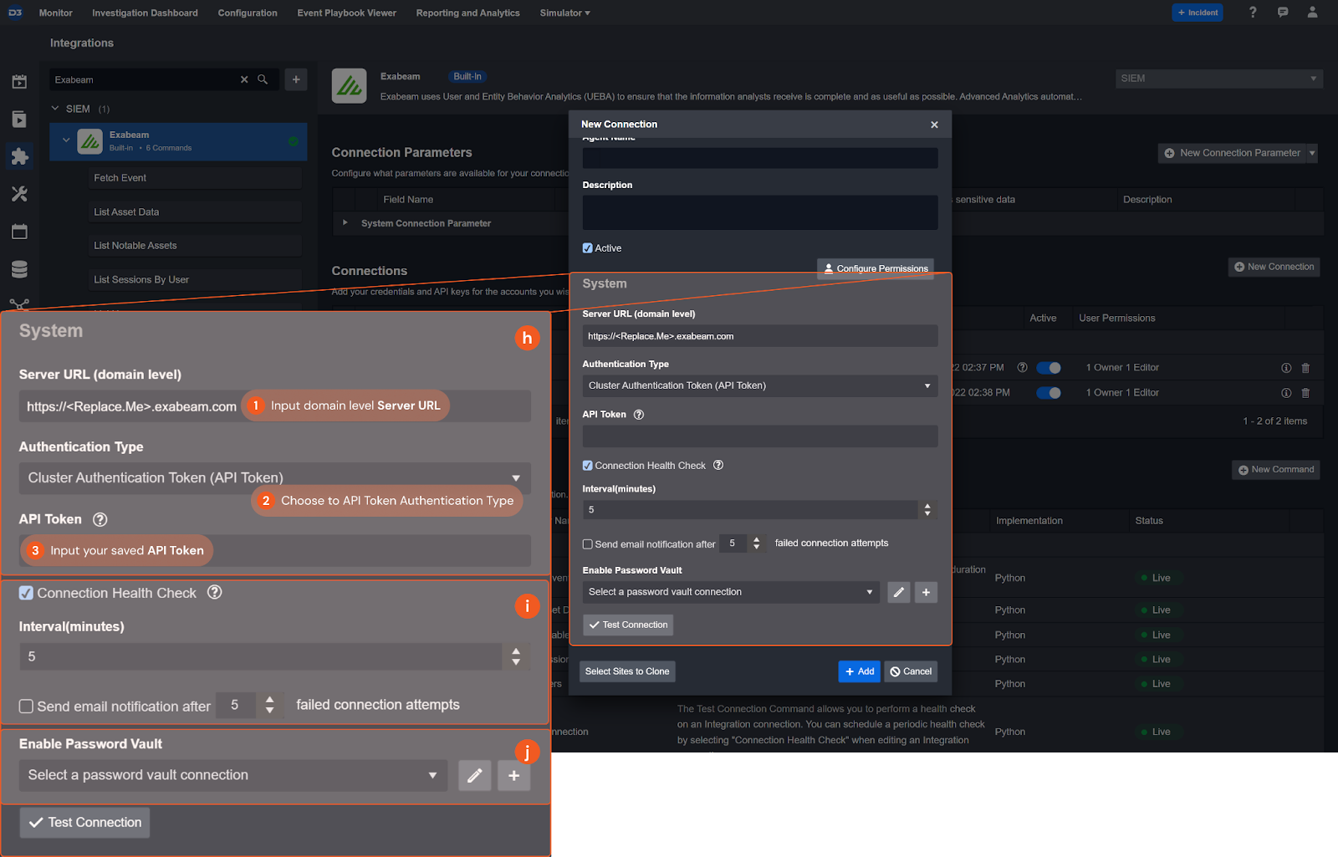
Task: Select List Sessions By User command
Action: pos(195,280)
